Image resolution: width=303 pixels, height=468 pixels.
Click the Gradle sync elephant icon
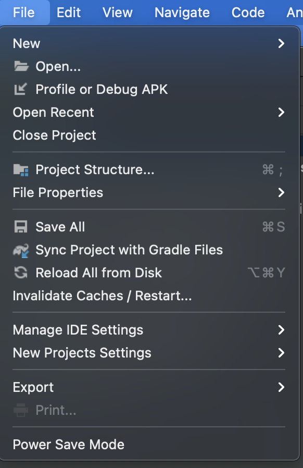pyautogui.click(x=21, y=250)
